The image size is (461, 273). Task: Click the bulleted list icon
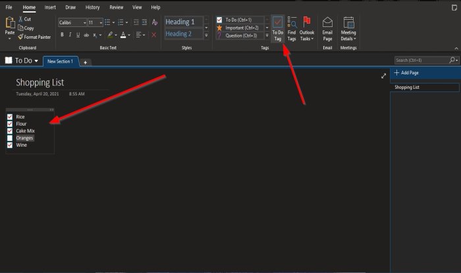tap(107, 22)
